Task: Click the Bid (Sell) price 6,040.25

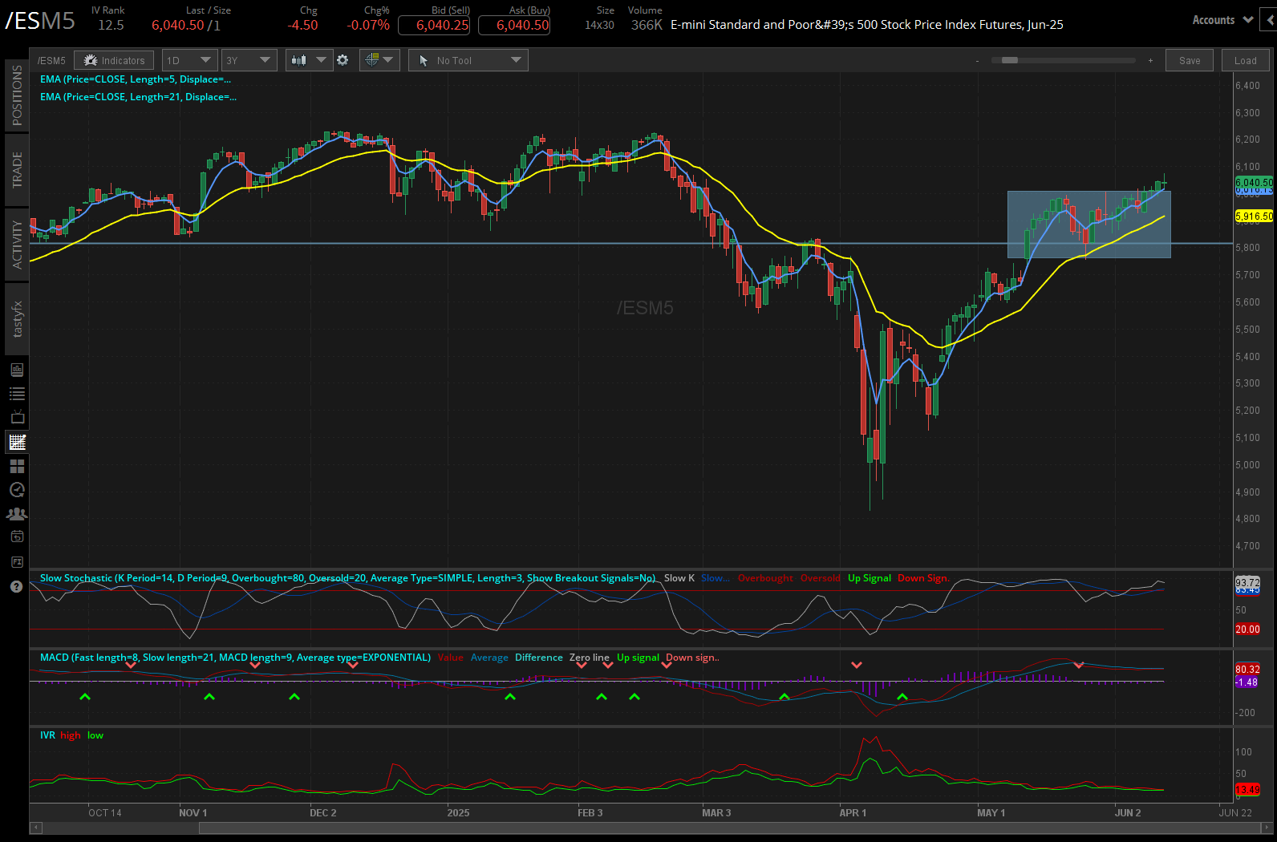Action: coord(434,25)
